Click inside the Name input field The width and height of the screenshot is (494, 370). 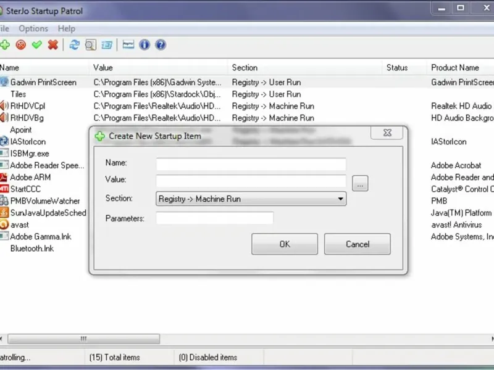click(x=251, y=164)
